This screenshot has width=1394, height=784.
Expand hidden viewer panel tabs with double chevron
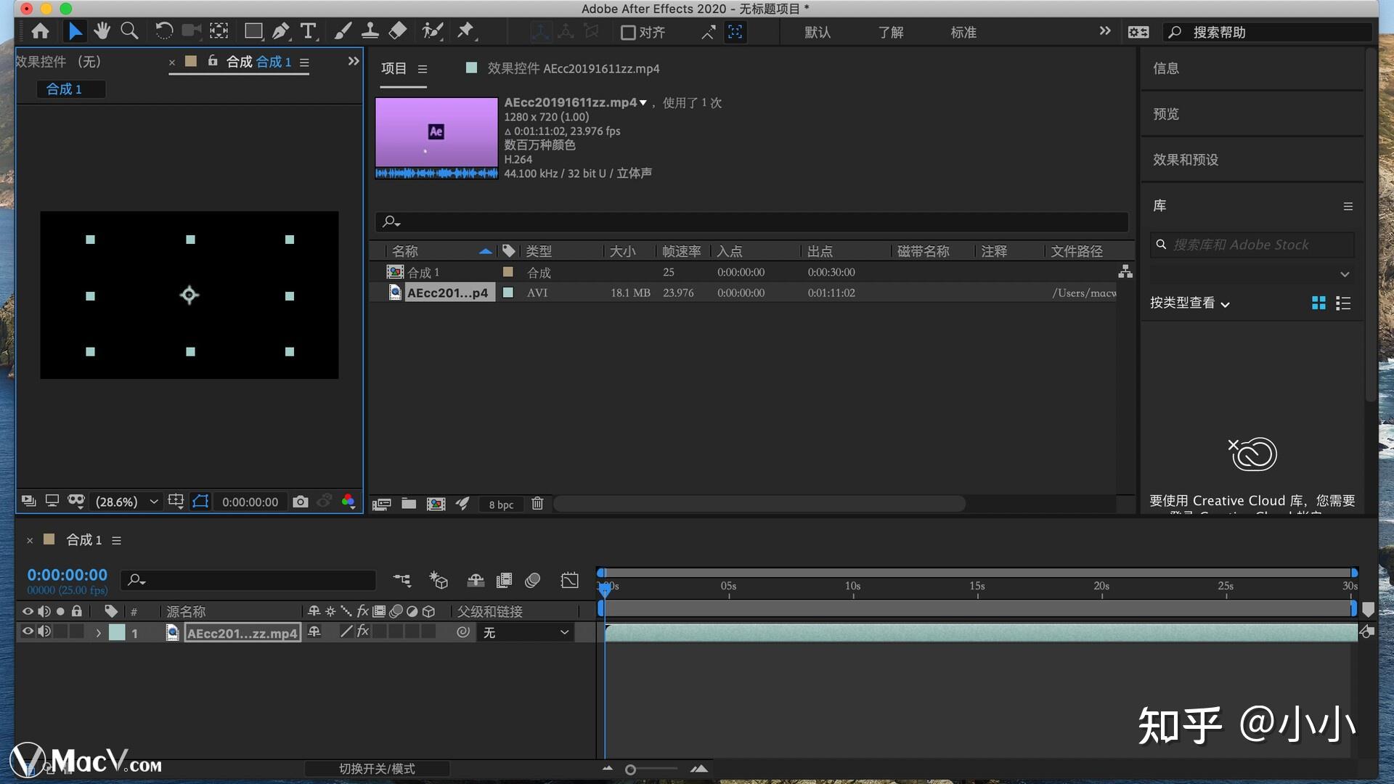click(354, 61)
